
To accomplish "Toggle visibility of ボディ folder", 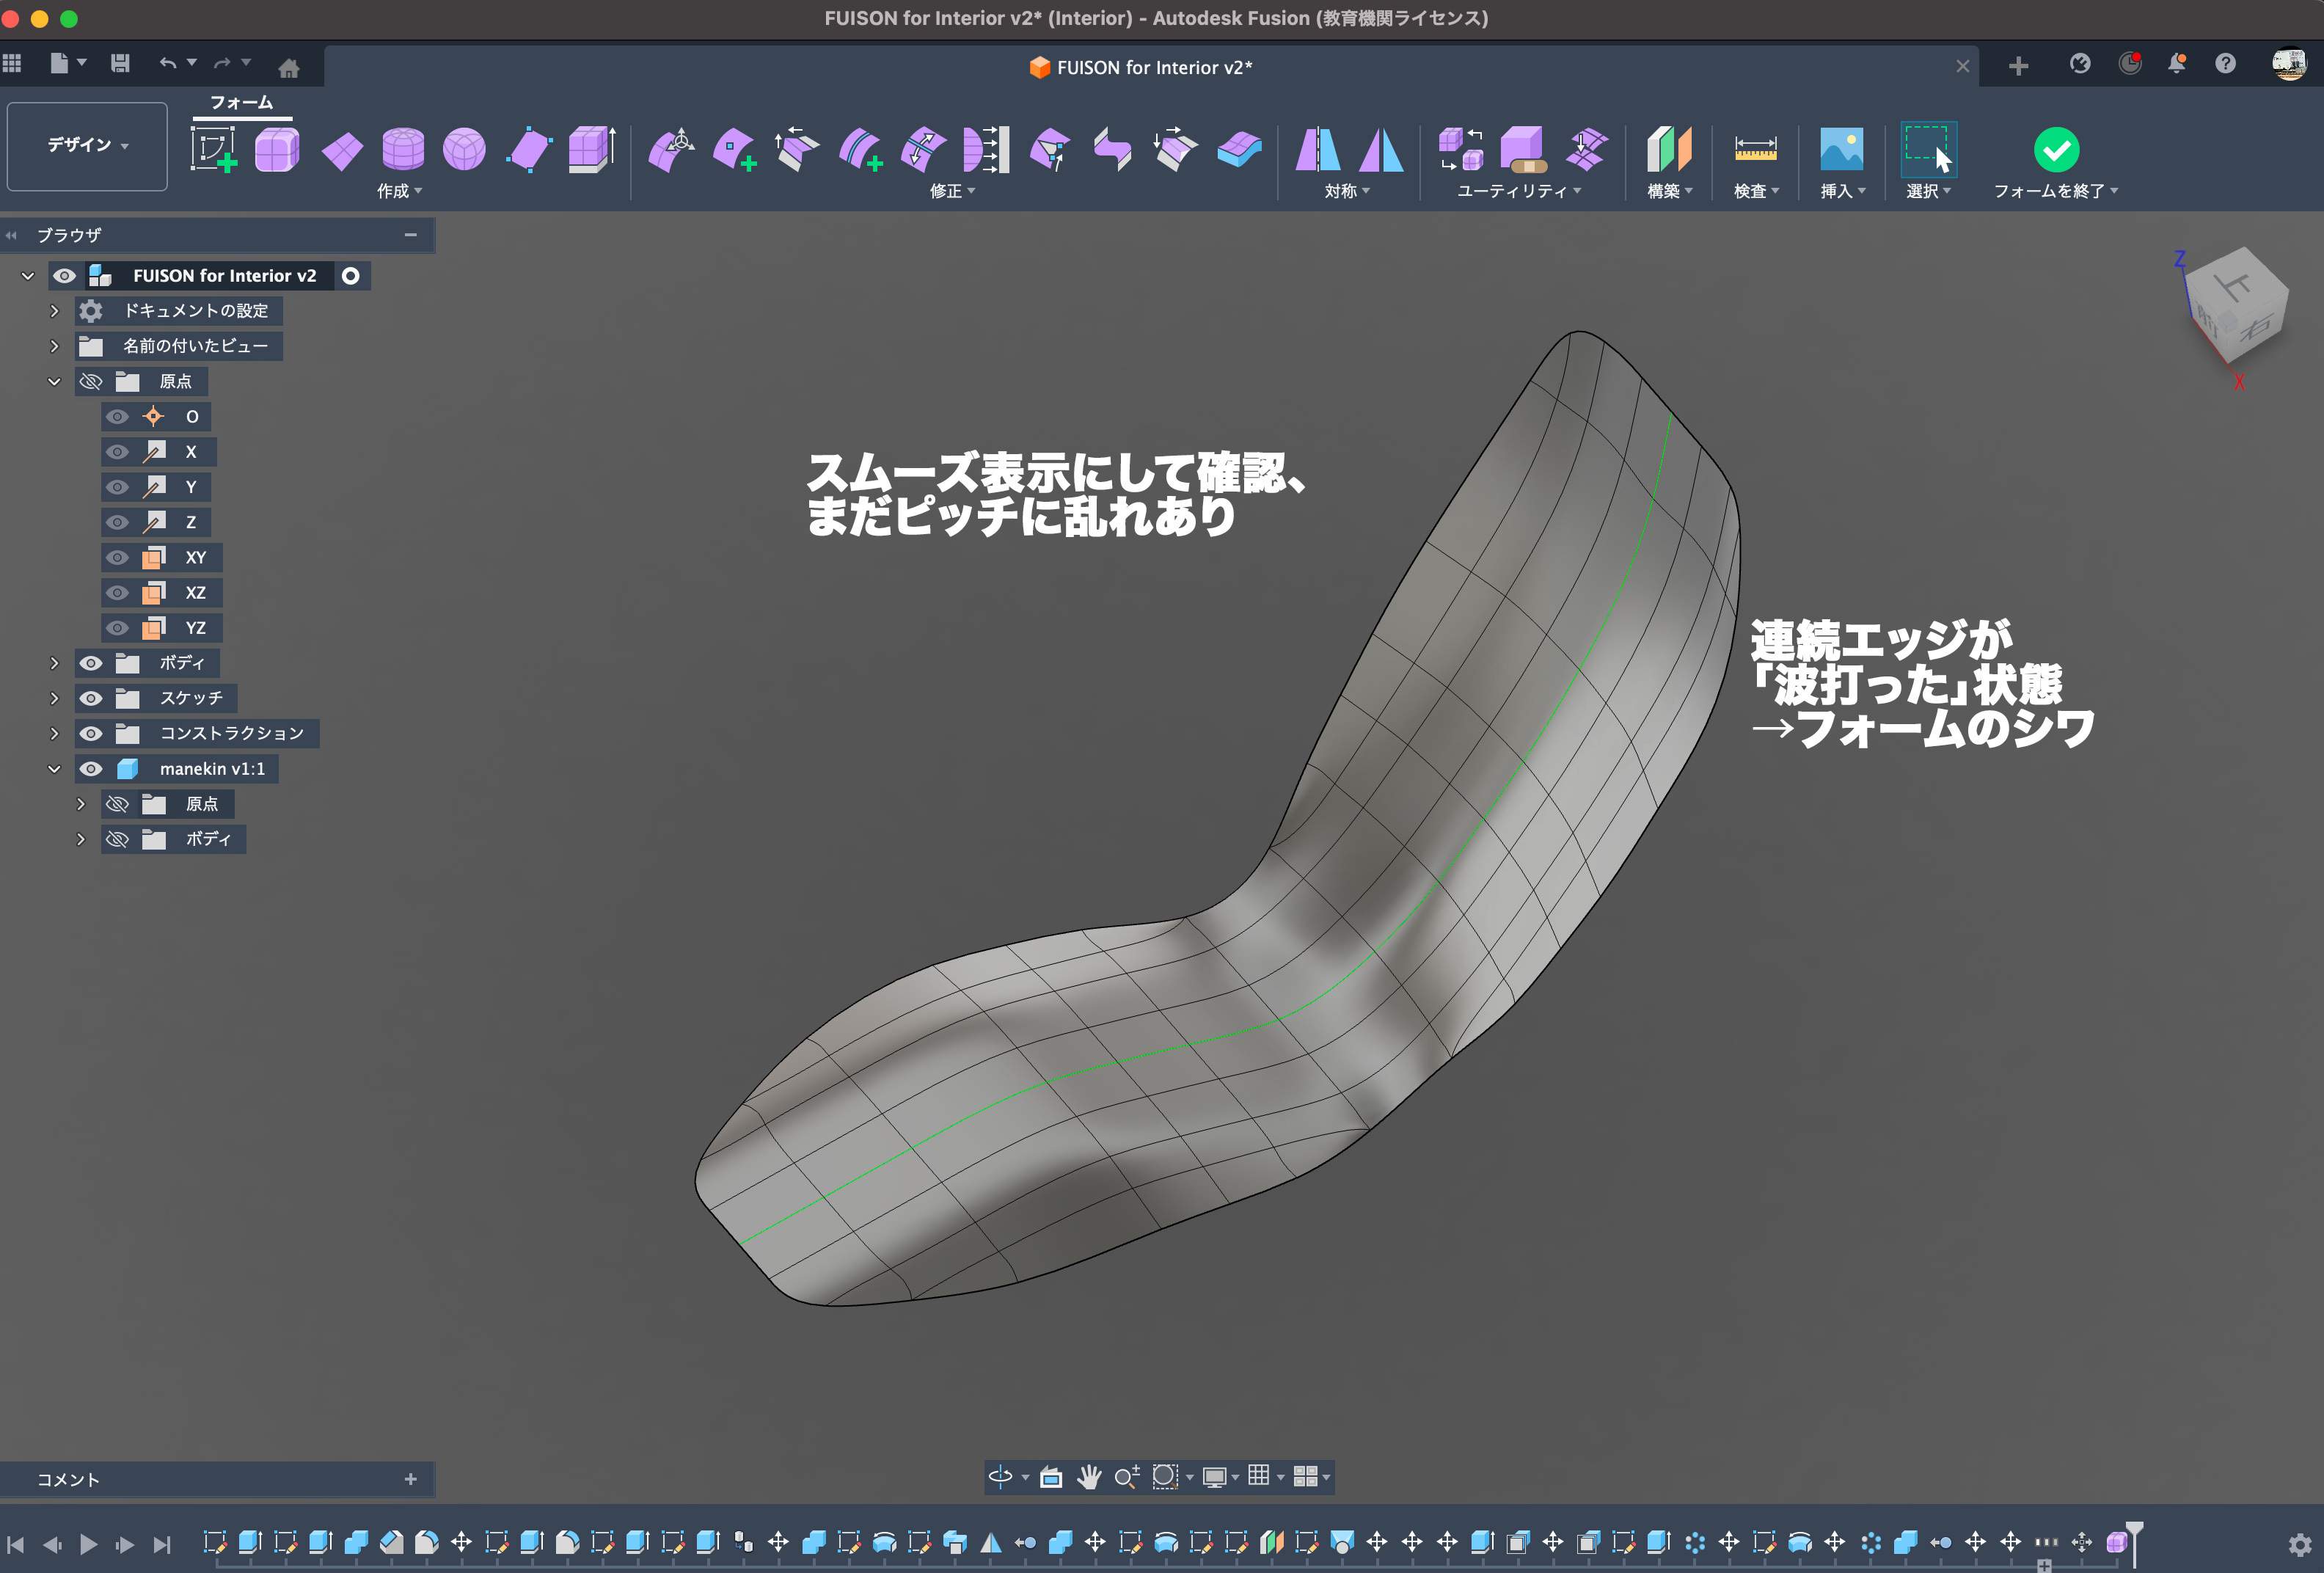I will pyautogui.click(x=91, y=663).
